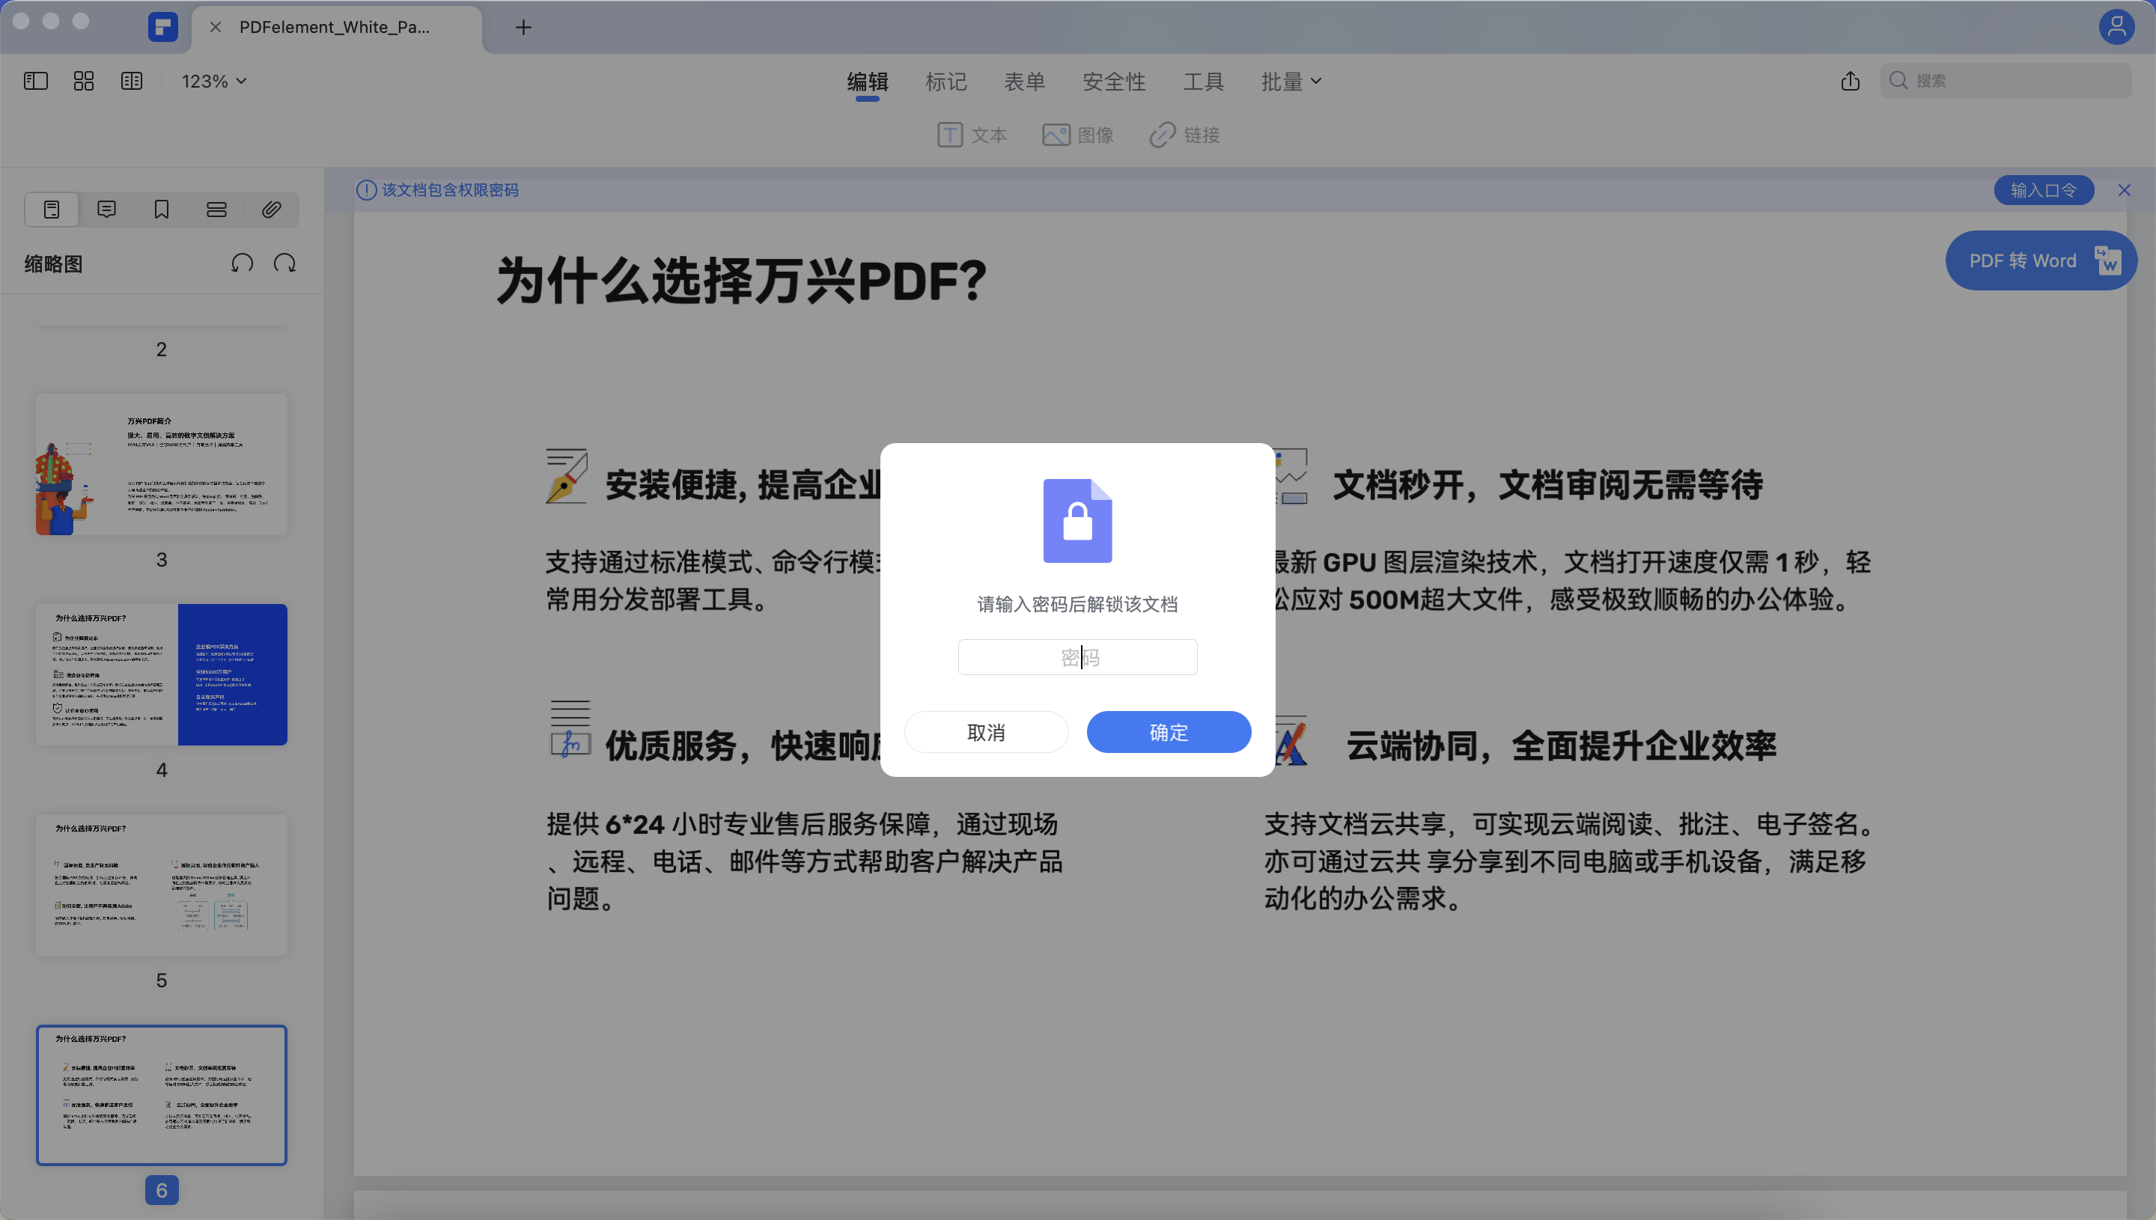Open the bookmarks panel in the sidebar
This screenshot has height=1220, width=2156.
pos(161,209)
